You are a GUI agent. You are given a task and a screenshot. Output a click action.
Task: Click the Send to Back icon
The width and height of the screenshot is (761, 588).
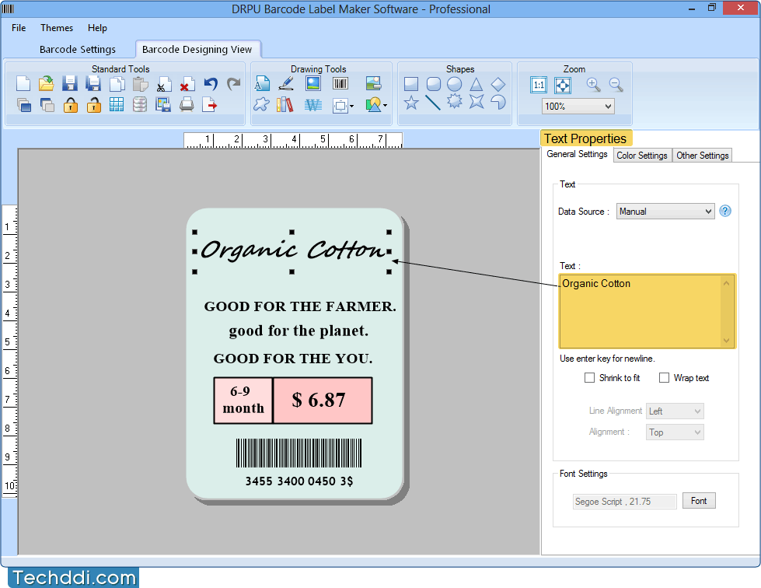(47, 105)
